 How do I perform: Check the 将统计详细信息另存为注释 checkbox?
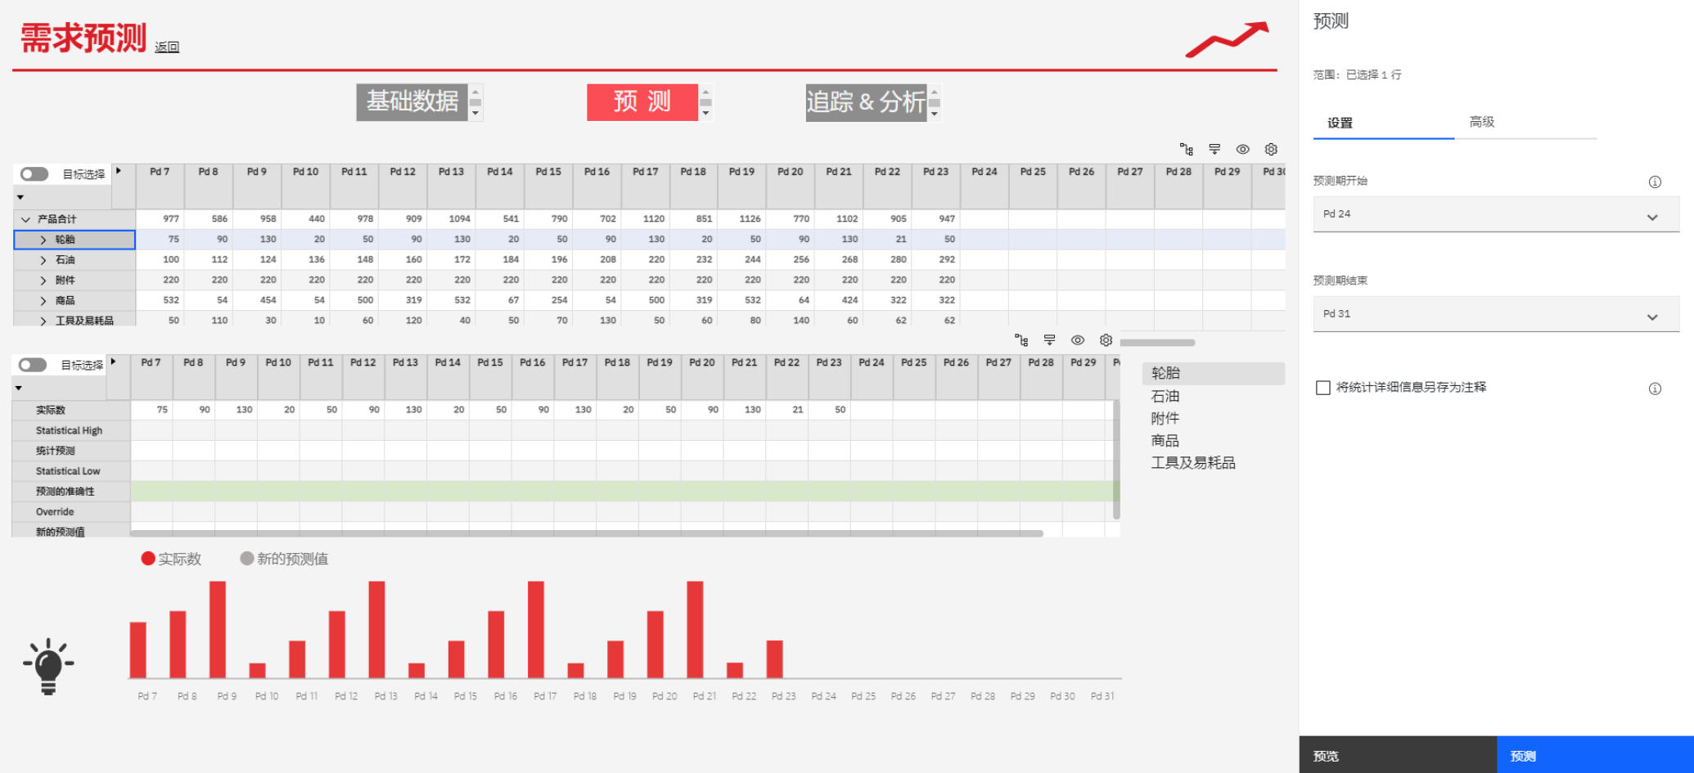click(1323, 388)
